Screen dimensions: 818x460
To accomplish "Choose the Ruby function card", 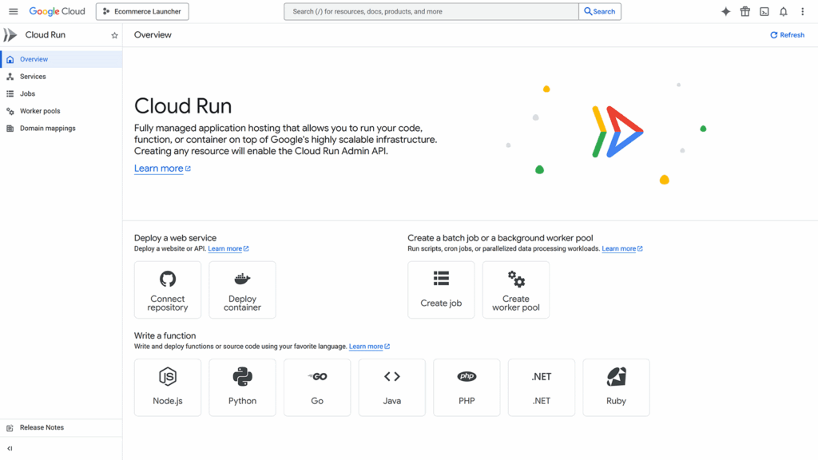I will point(616,387).
